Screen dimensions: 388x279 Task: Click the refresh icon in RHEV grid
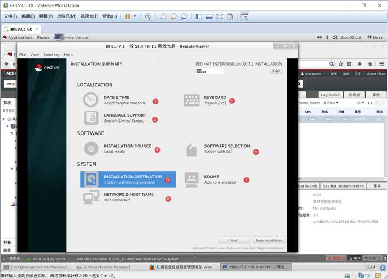coord(359,103)
